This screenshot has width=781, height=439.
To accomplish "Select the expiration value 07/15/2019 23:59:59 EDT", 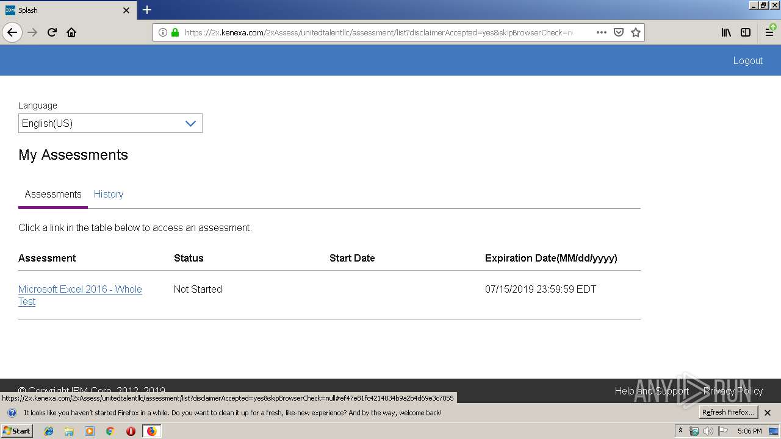I will [541, 289].
